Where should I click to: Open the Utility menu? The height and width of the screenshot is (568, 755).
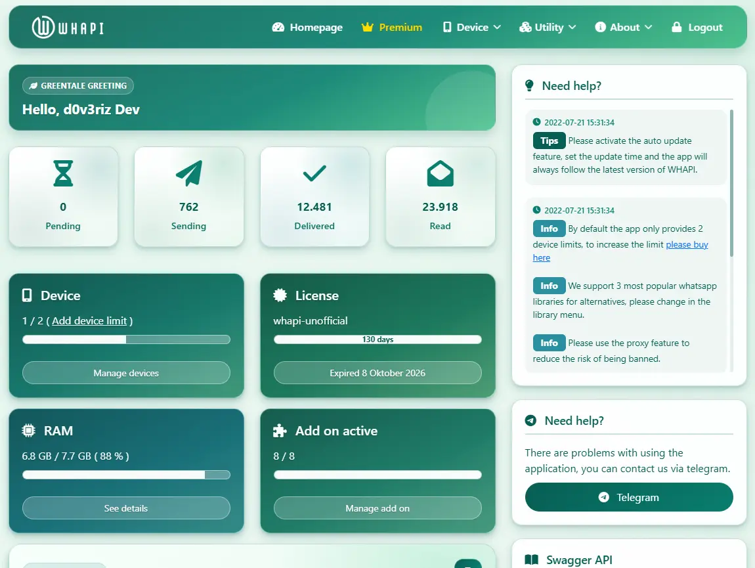(548, 28)
